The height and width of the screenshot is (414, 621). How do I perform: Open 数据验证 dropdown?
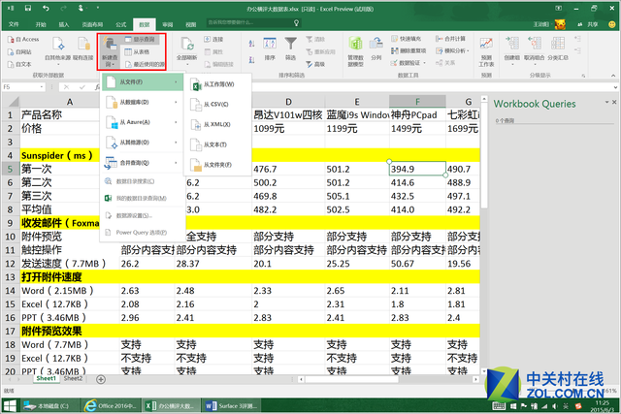click(x=409, y=63)
